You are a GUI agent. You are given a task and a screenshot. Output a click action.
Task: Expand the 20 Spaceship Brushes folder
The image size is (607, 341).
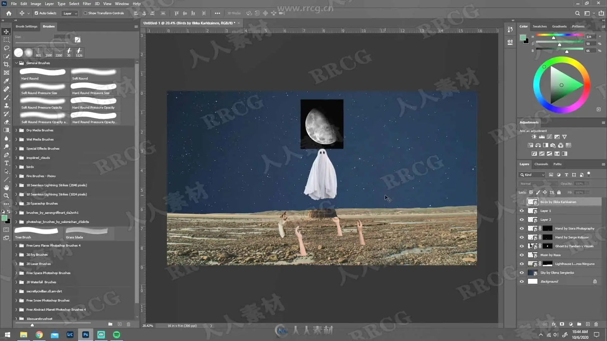(x=16, y=203)
